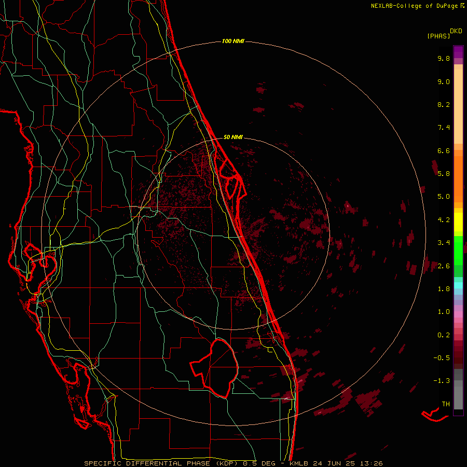Click the 50 NMI range ring label

pyautogui.click(x=233, y=137)
